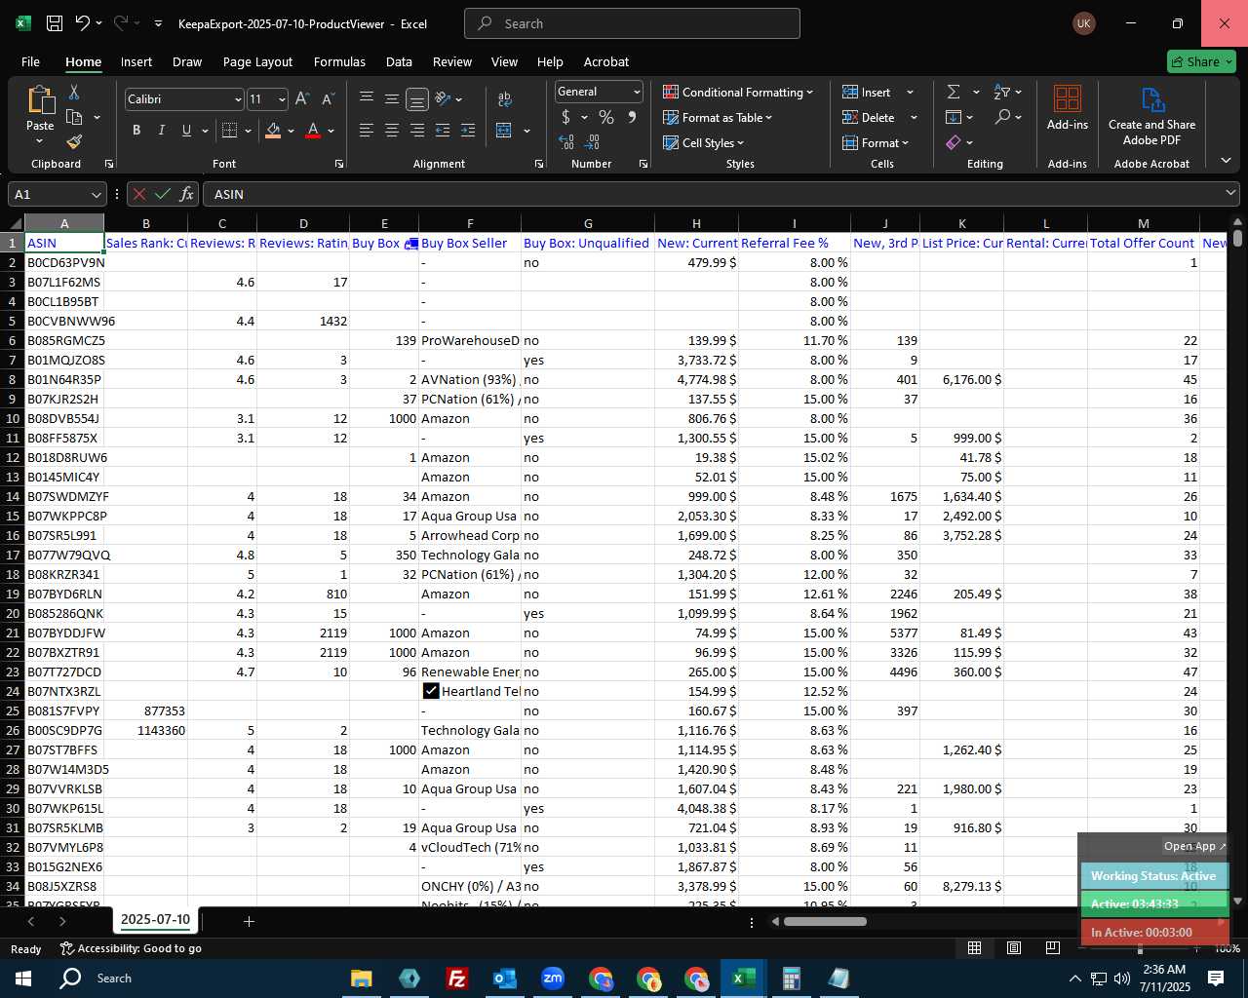Image resolution: width=1248 pixels, height=998 pixels.
Task: Expand the Borders dropdown arrow
Action: point(248,131)
